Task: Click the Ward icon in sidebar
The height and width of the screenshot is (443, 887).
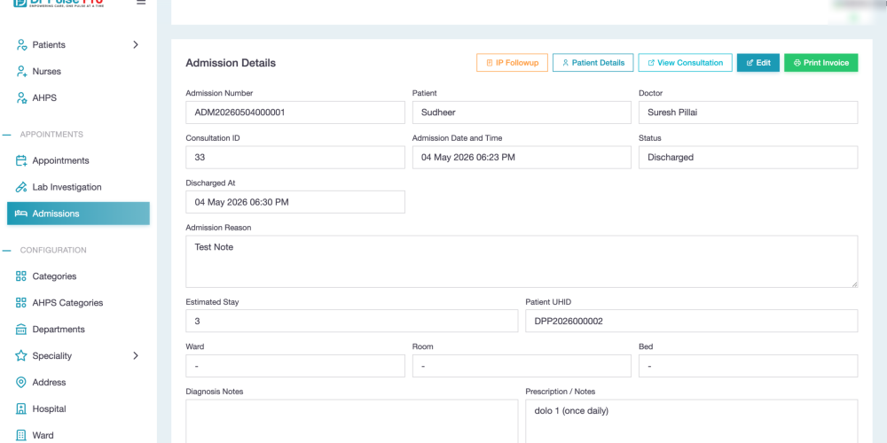Action: (21, 436)
